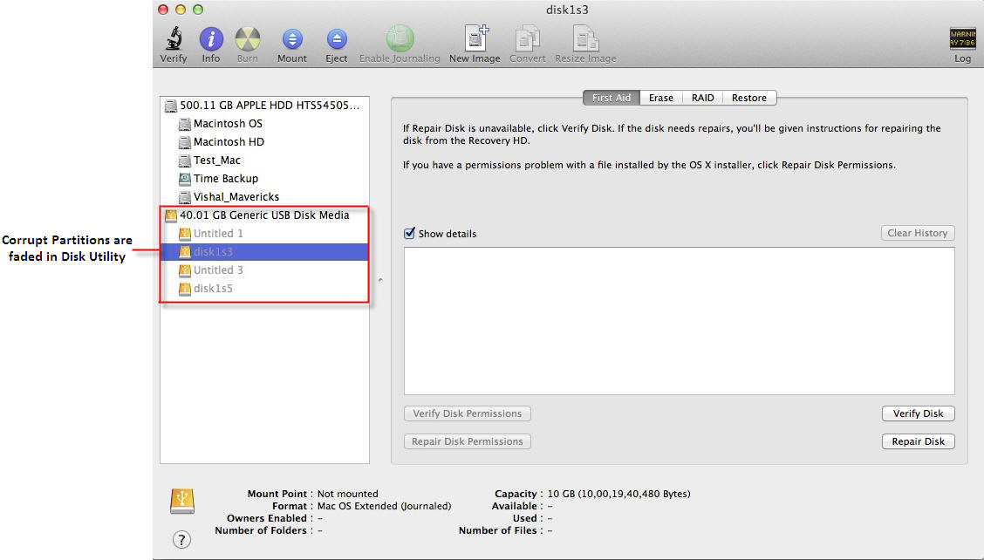Select the faded Untitled 1 partition
Screen dimensions: 984x560
click(264, 234)
